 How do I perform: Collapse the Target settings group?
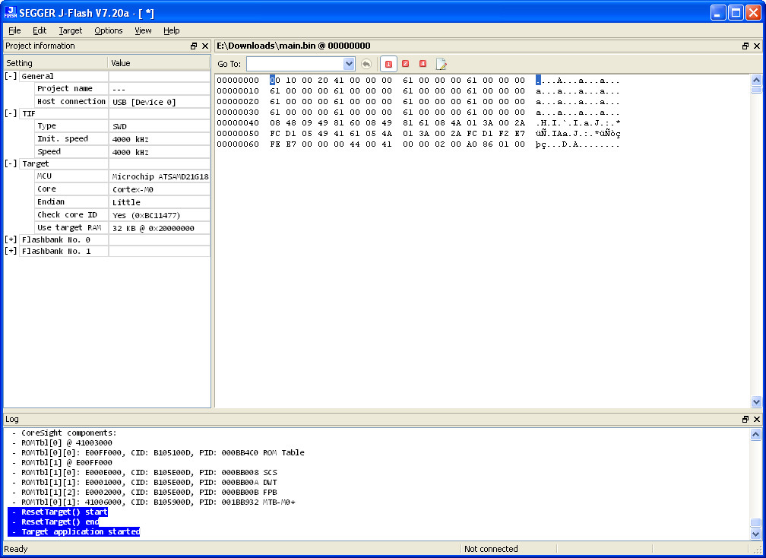11,163
